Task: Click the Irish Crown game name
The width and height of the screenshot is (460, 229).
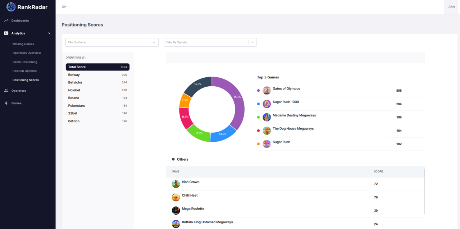Action: (191, 182)
